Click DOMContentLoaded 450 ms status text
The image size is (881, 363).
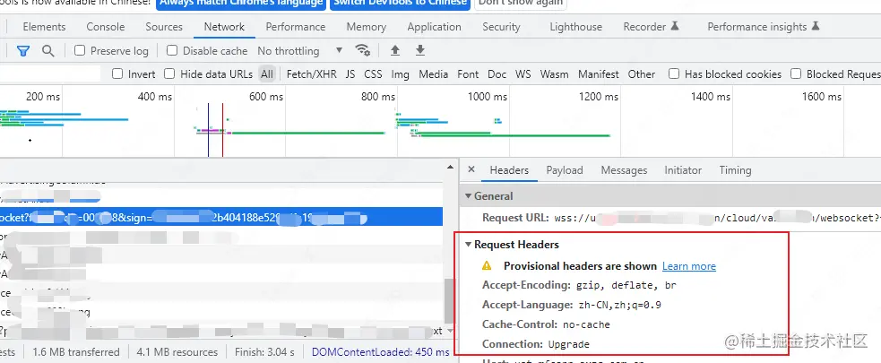(x=380, y=352)
